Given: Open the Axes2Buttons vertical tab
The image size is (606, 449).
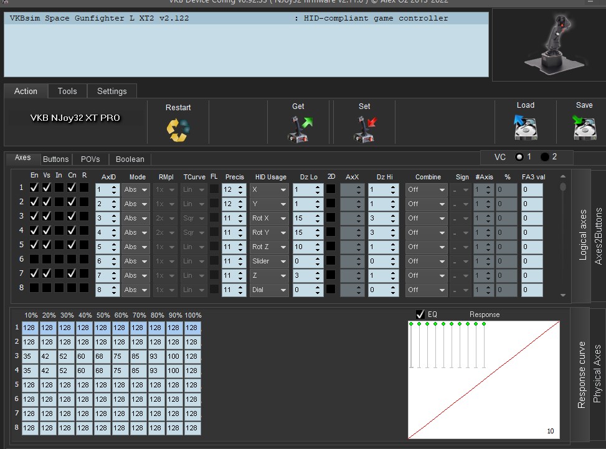Looking at the screenshot, I should point(599,236).
